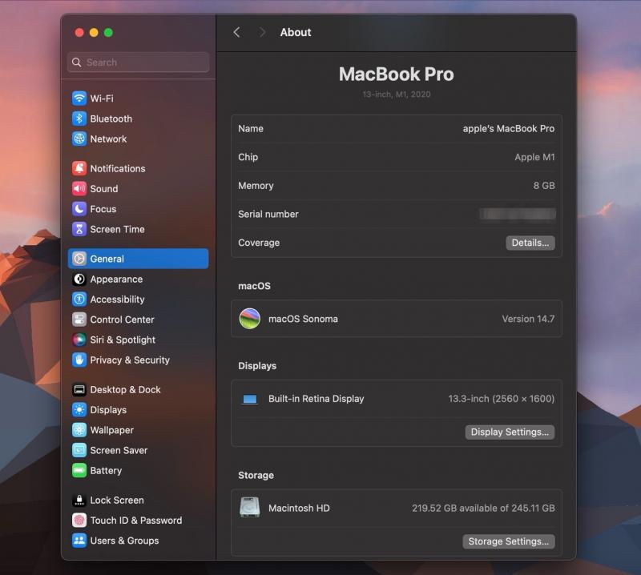Viewport: 641px width, 575px height.
Task: Select Control Center in sidebar
Action: tap(122, 320)
